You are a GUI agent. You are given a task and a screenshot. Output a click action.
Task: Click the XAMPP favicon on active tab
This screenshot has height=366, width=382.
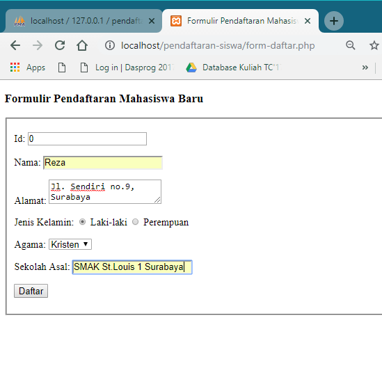(x=176, y=21)
